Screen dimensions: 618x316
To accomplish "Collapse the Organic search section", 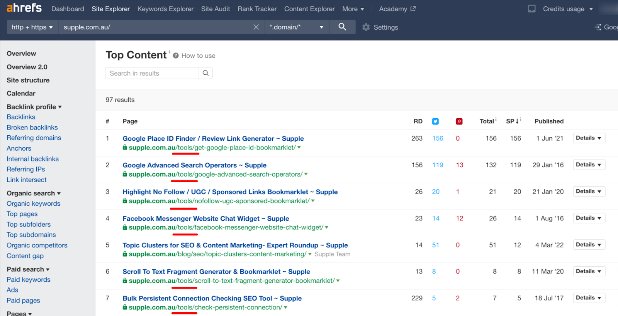I will click(x=34, y=193).
